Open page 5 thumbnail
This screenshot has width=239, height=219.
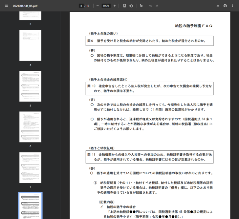click(30, 86)
